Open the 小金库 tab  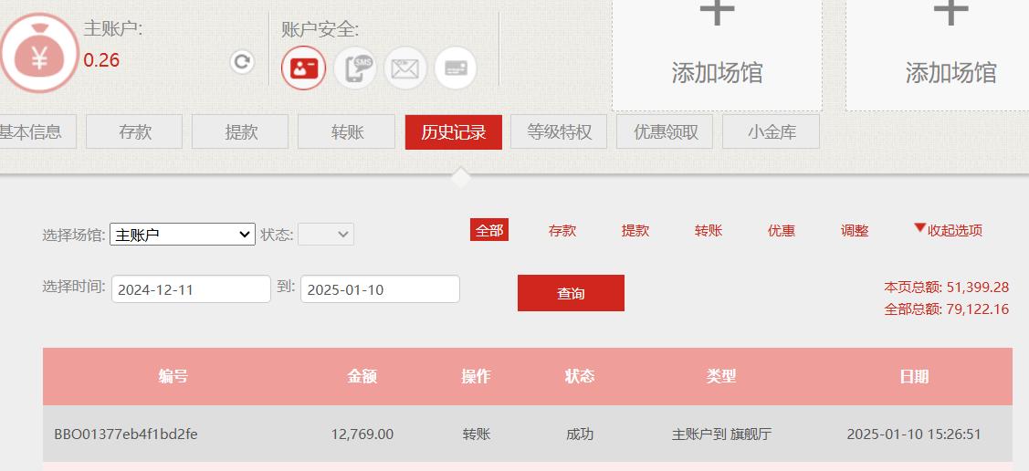click(772, 131)
